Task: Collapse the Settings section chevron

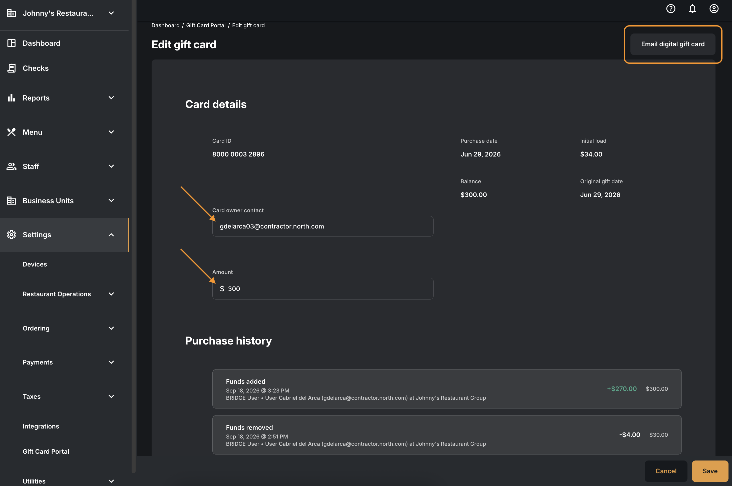Action: point(111,235)
